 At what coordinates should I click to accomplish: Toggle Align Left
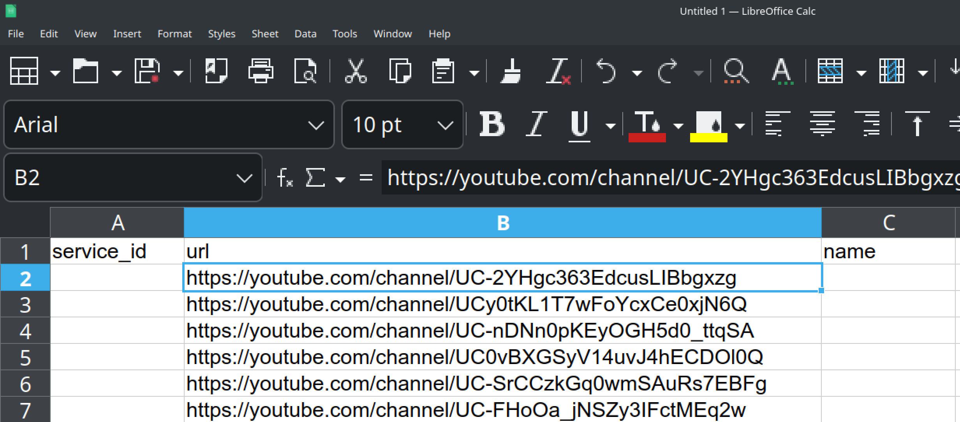pyautogui.click(x=777, y=124)
